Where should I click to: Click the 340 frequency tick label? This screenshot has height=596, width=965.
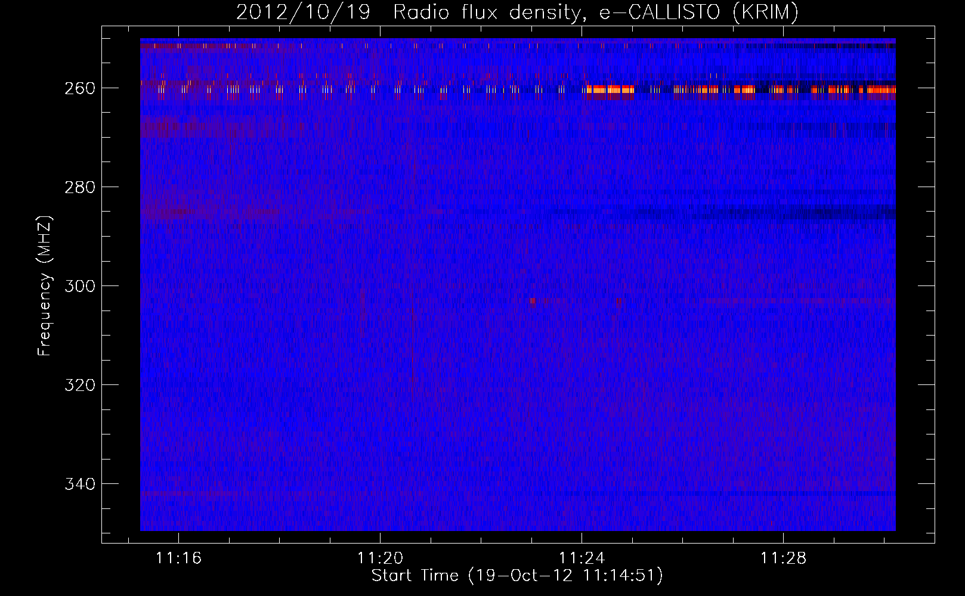[80, 484]
